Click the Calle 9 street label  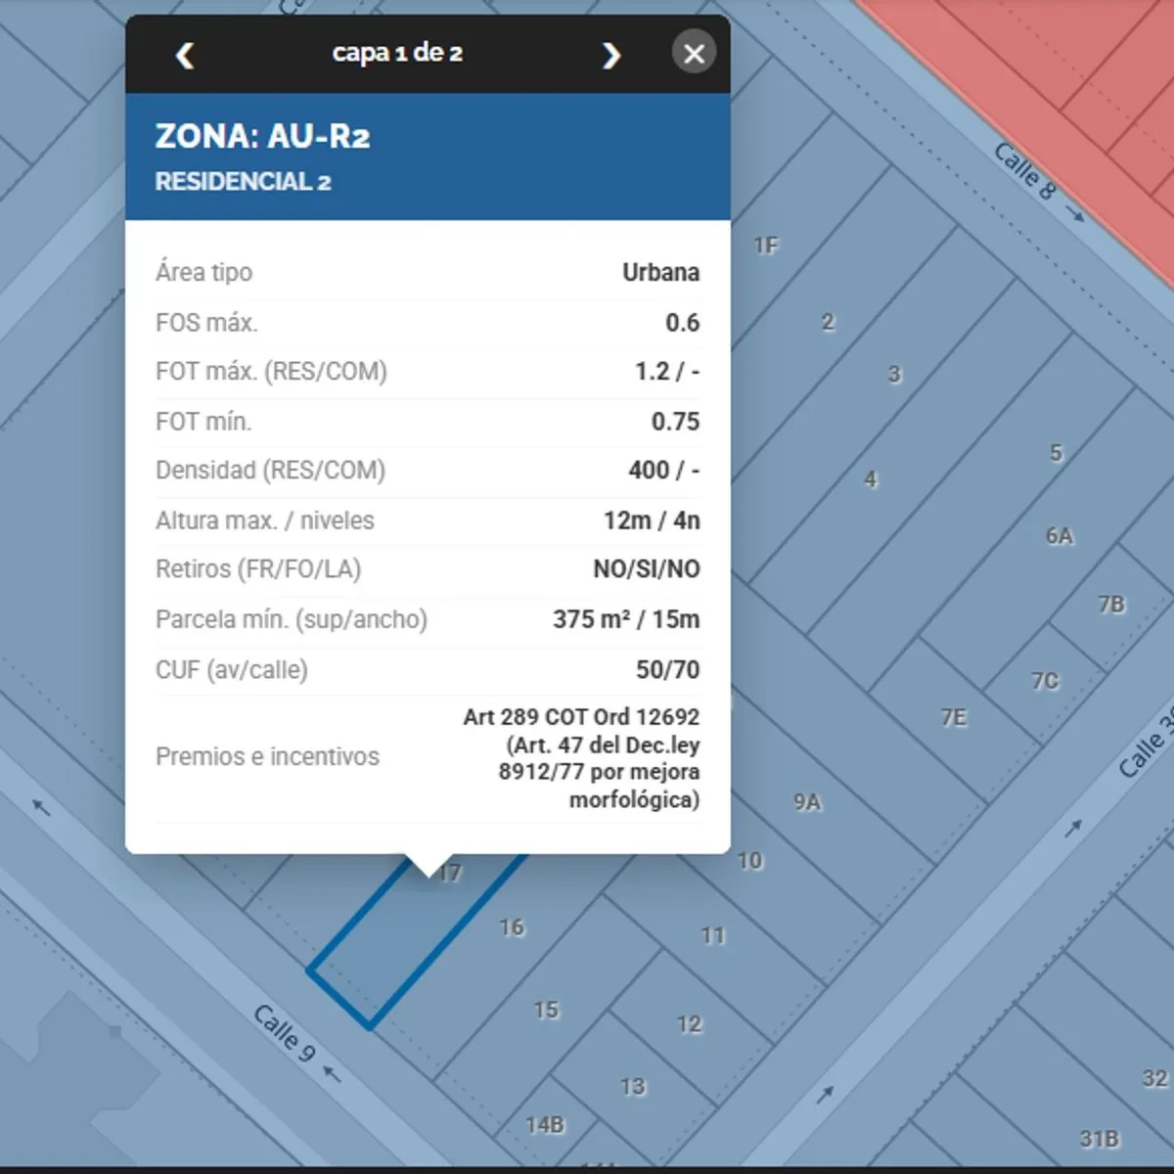coord(285,1032)
